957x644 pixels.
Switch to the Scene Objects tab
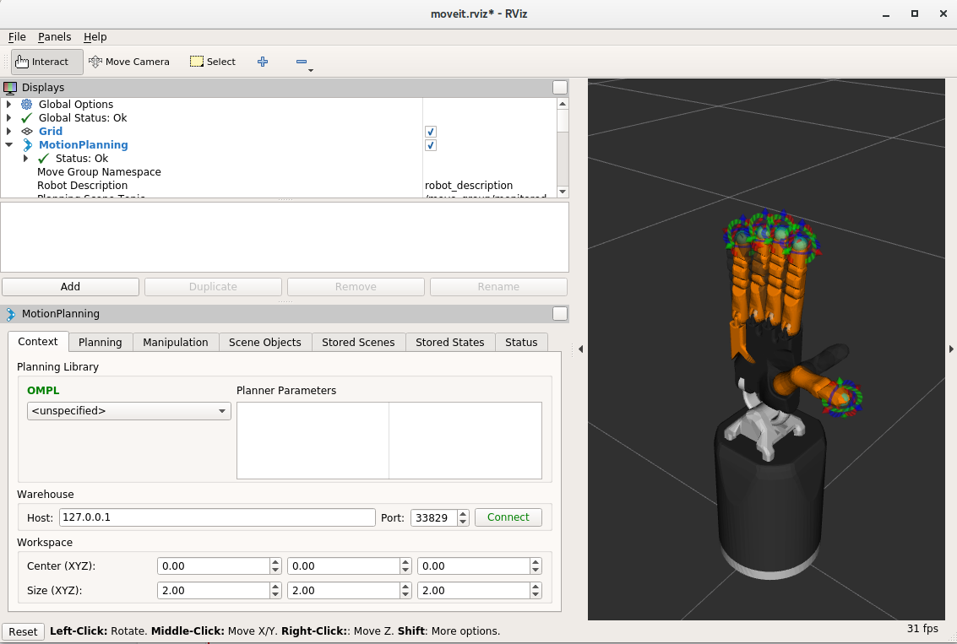point(265,342)
